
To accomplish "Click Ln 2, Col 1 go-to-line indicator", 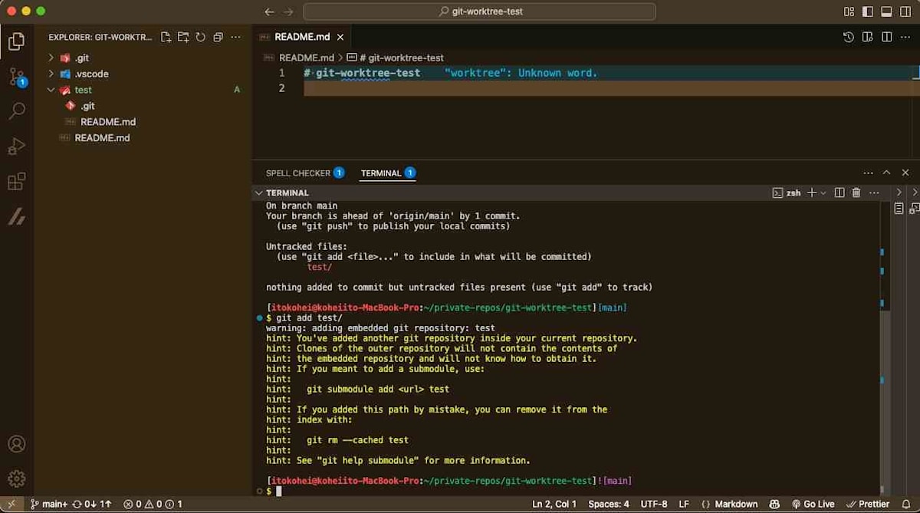I will (556, 504).
